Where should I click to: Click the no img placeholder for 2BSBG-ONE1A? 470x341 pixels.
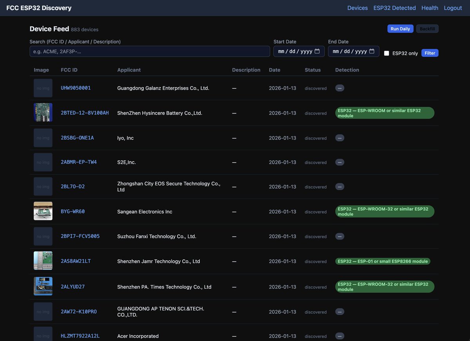[x=43, y=138]
